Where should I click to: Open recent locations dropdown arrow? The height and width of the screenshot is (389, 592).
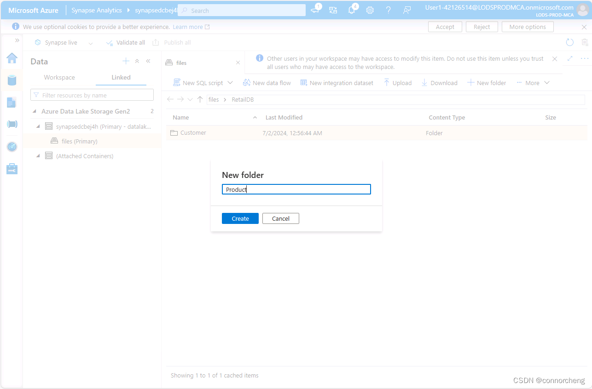(x=190, y=99)
